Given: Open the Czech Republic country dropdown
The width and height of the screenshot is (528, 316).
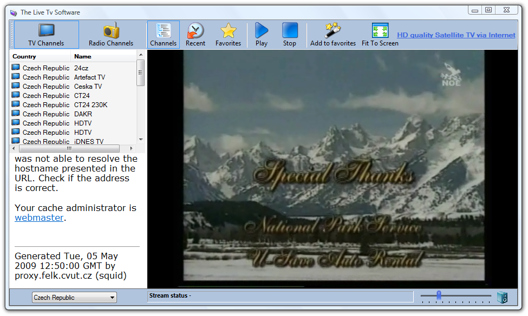Looking at the screenshot, I should pyautogui.click(x=74, y=298).
